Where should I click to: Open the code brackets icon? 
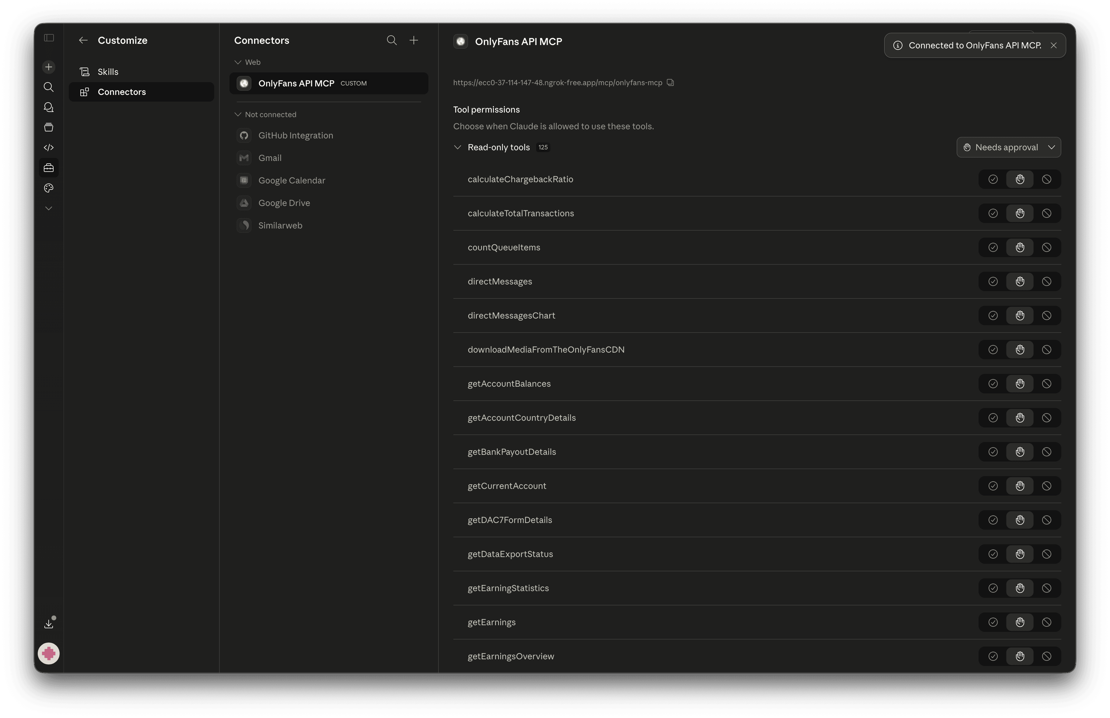point(48,147)
